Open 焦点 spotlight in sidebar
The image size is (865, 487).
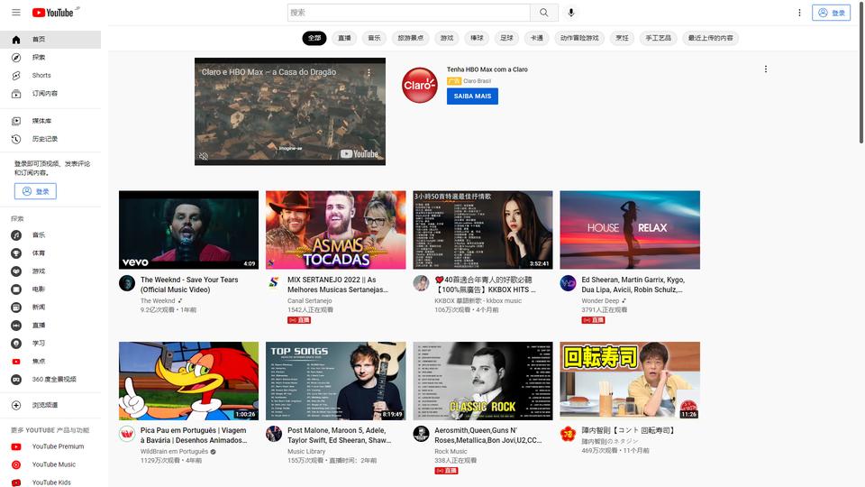[50, 361]
